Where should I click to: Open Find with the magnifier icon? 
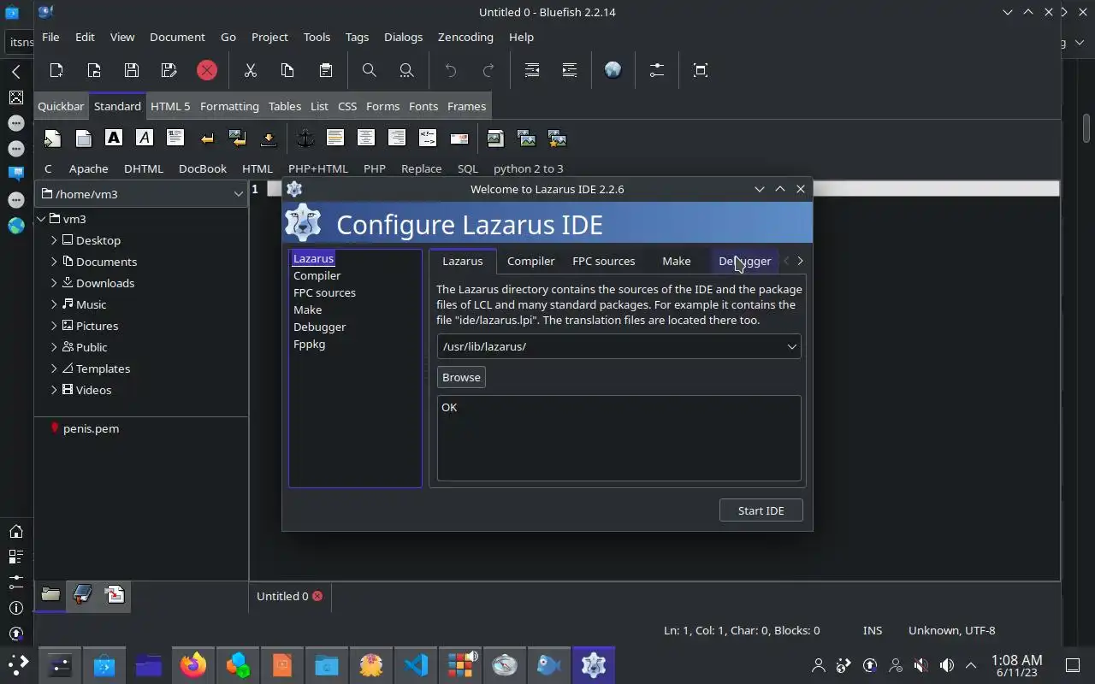(370, 70)
